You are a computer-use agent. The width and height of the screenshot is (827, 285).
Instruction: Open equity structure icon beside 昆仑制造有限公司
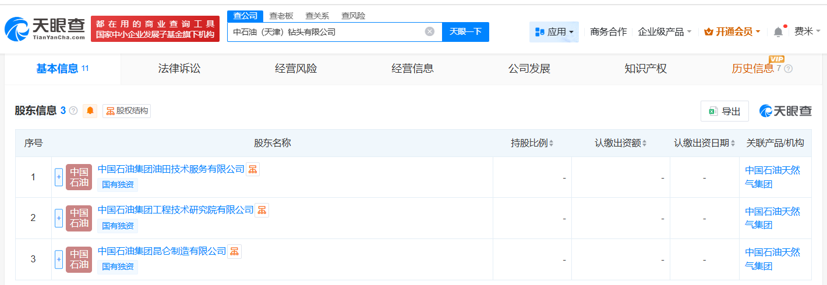(234, 251)
